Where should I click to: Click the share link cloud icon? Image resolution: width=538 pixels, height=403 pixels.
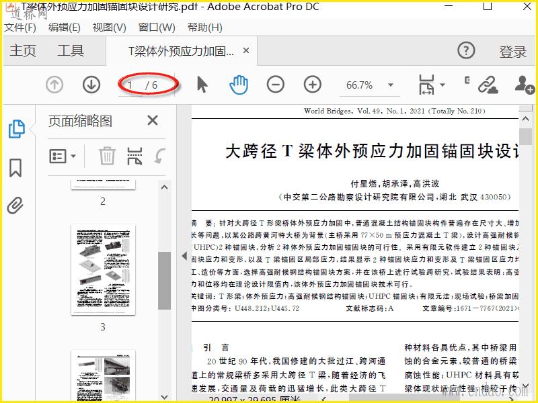coord(488,85)
